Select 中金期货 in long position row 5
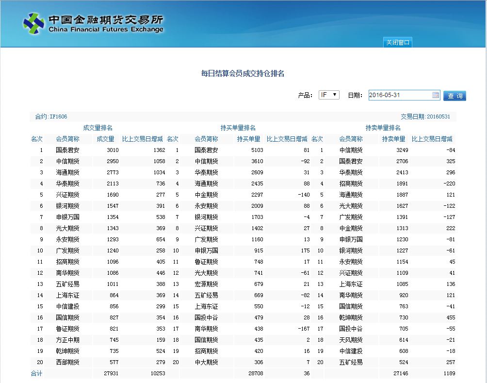Image resolution: width=487 pixels, height=383 pixels. point(206,195)
